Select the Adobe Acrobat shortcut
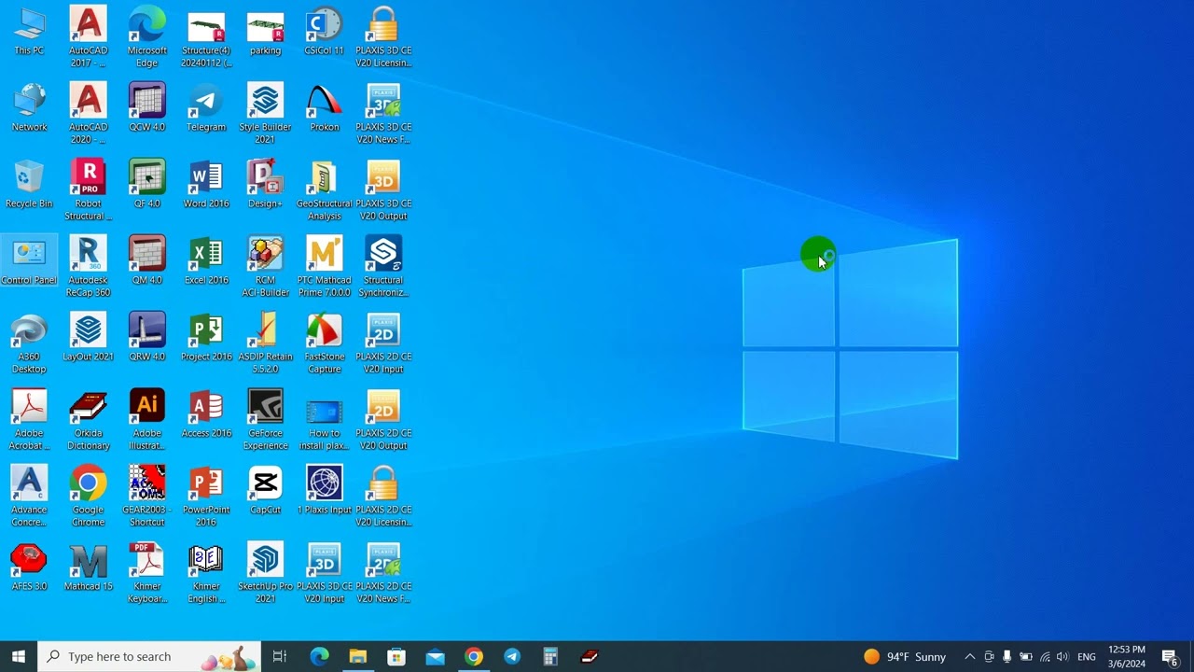Viewport: 1194px width, 672px height. tap(29, 420)
